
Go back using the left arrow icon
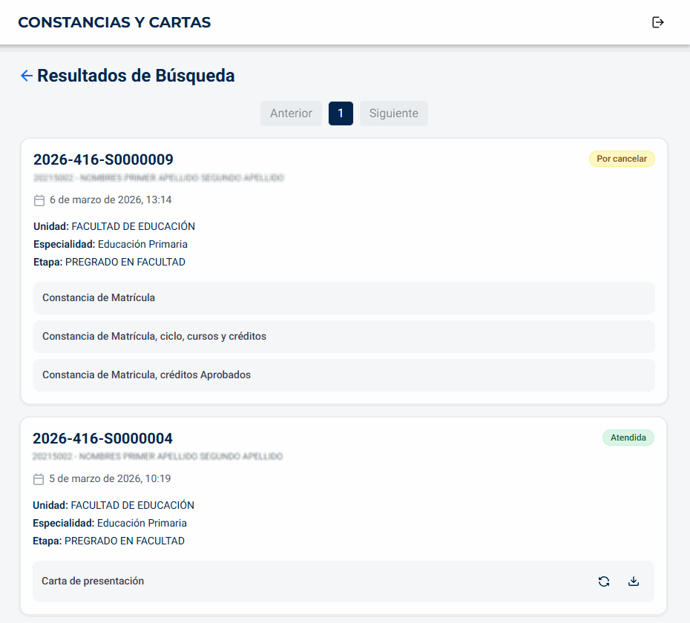click(x=27, y=76)
